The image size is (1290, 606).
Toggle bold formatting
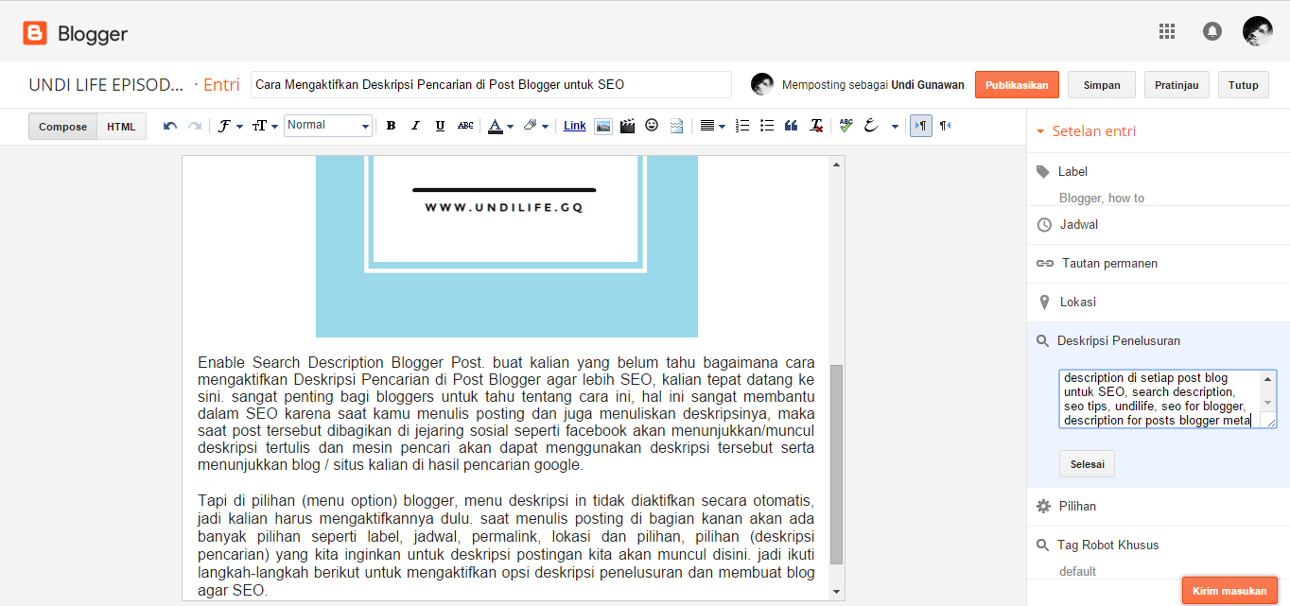(391, 126)
